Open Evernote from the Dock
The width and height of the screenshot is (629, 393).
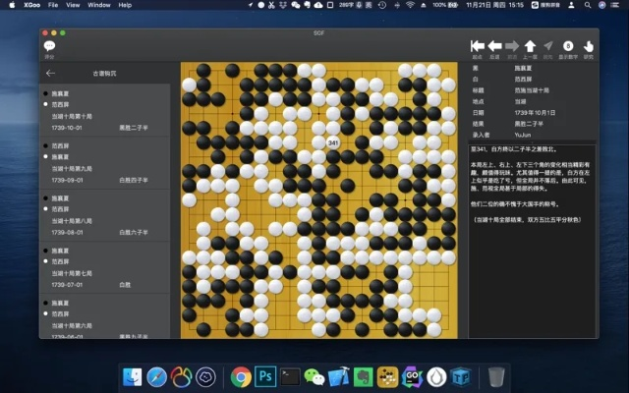(x=363, y=377)
